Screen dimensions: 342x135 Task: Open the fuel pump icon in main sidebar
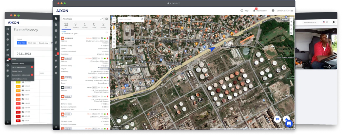pyautogui.click(x=56, y=37)
